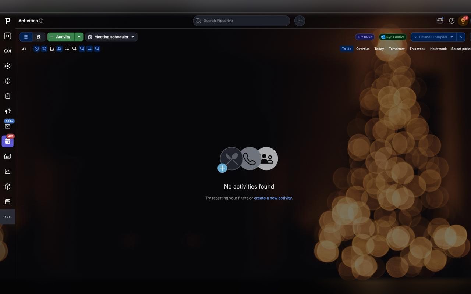Click the green + Activity button
Viewport: 471px width, 294px height.
coord(61,37)
